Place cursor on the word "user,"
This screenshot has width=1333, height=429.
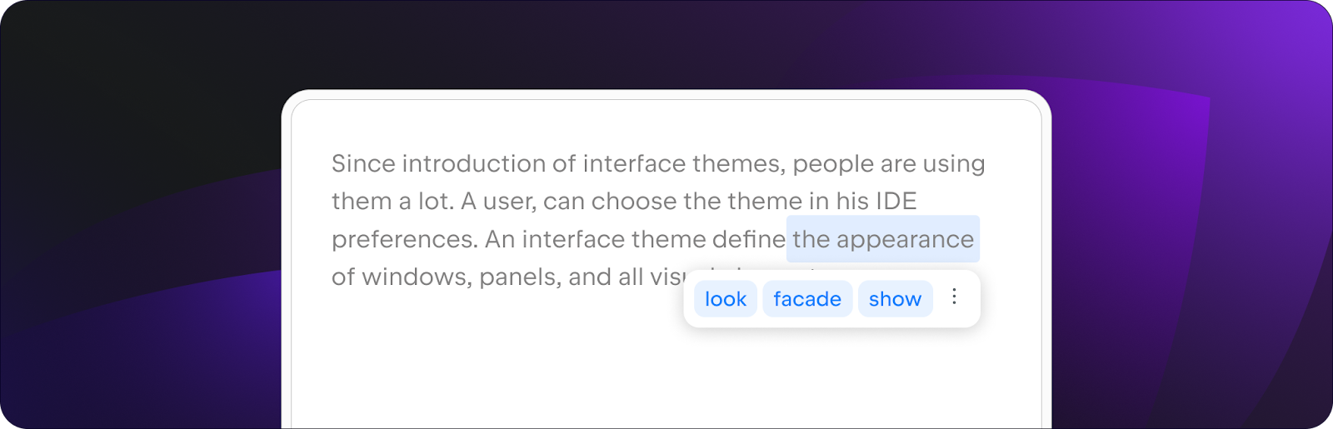(510, 202)
